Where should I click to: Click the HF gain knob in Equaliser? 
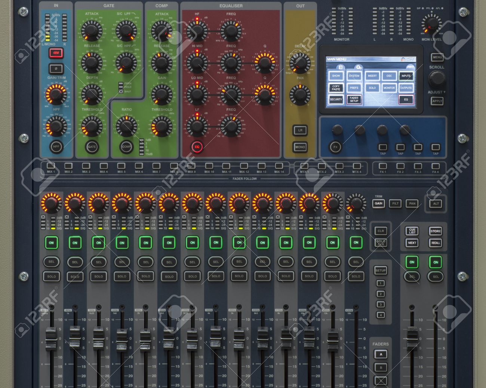click(197, 31)
